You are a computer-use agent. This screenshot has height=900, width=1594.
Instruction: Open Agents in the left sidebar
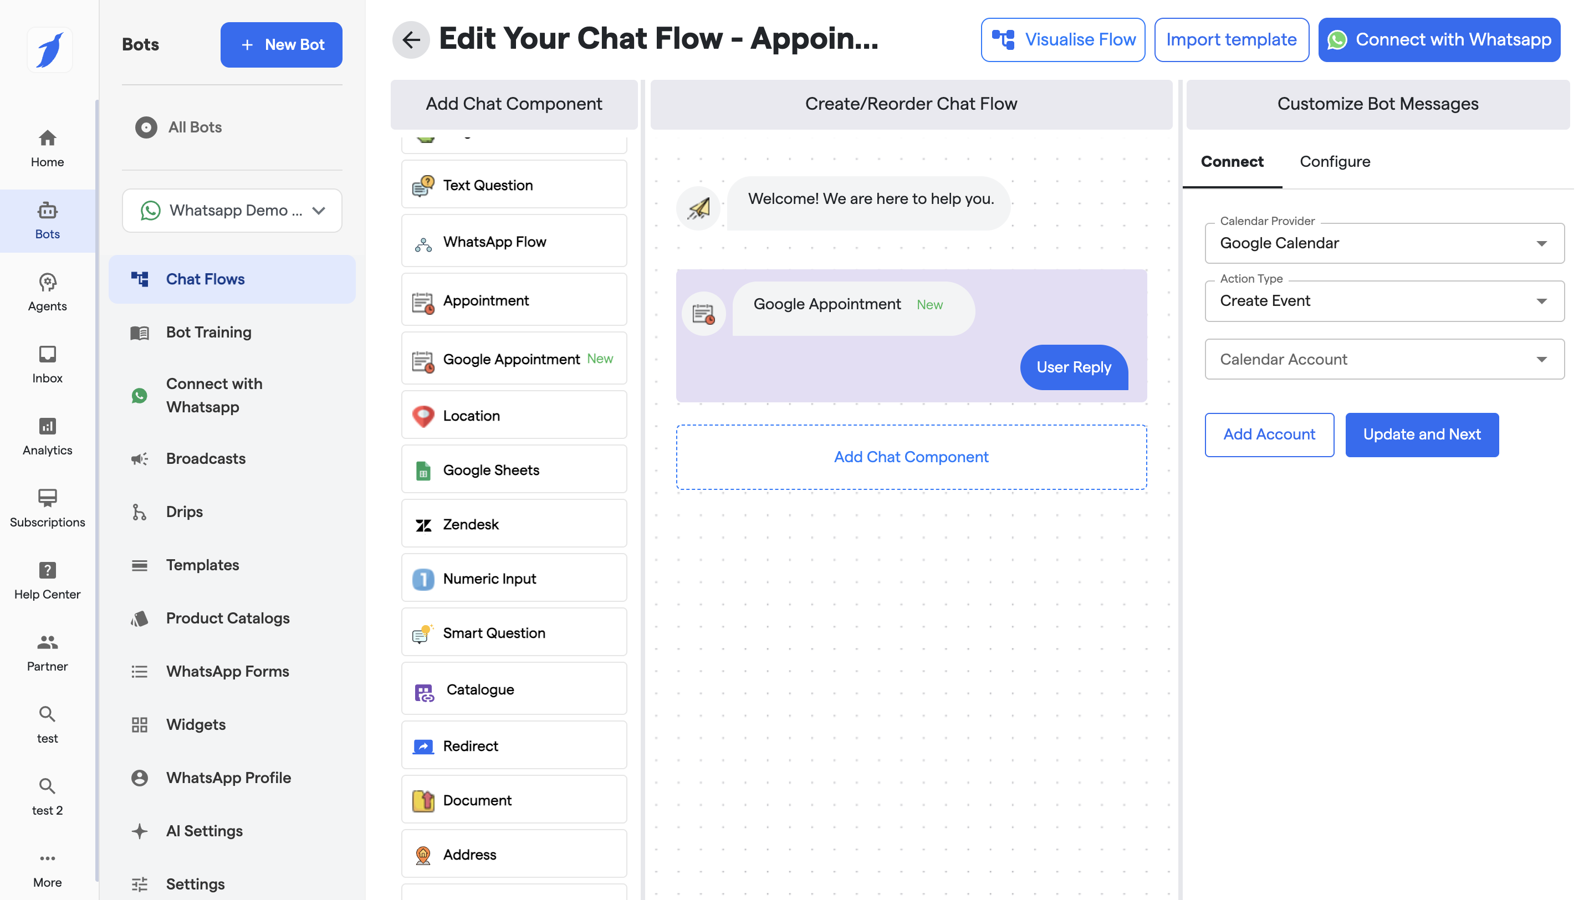point(47,292)
